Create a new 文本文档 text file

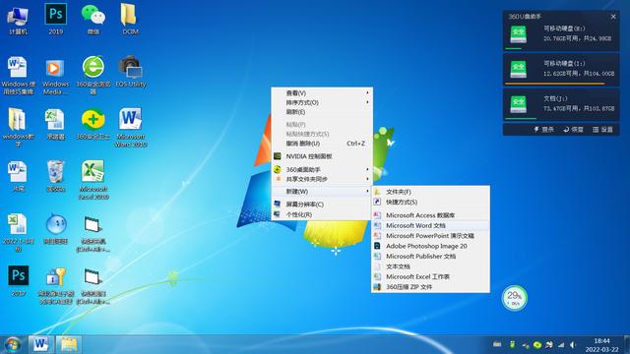click(430, 266)
